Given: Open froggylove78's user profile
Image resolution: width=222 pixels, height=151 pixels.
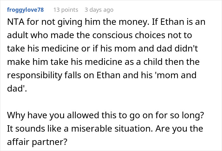Looking at the screenshot, I should coord(25,10).
